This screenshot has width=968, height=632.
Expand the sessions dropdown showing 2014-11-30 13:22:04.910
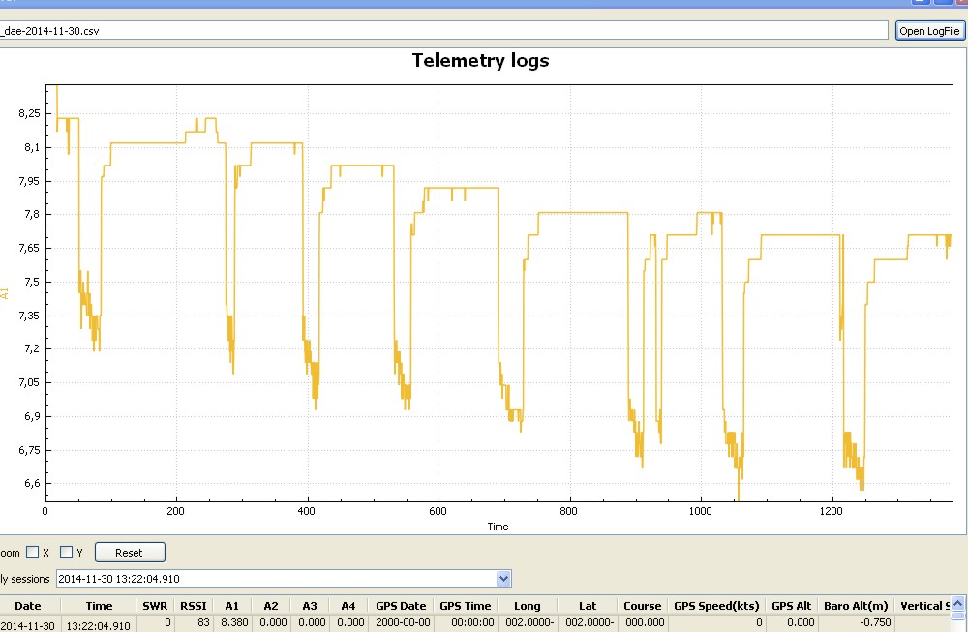click(502, 579)
